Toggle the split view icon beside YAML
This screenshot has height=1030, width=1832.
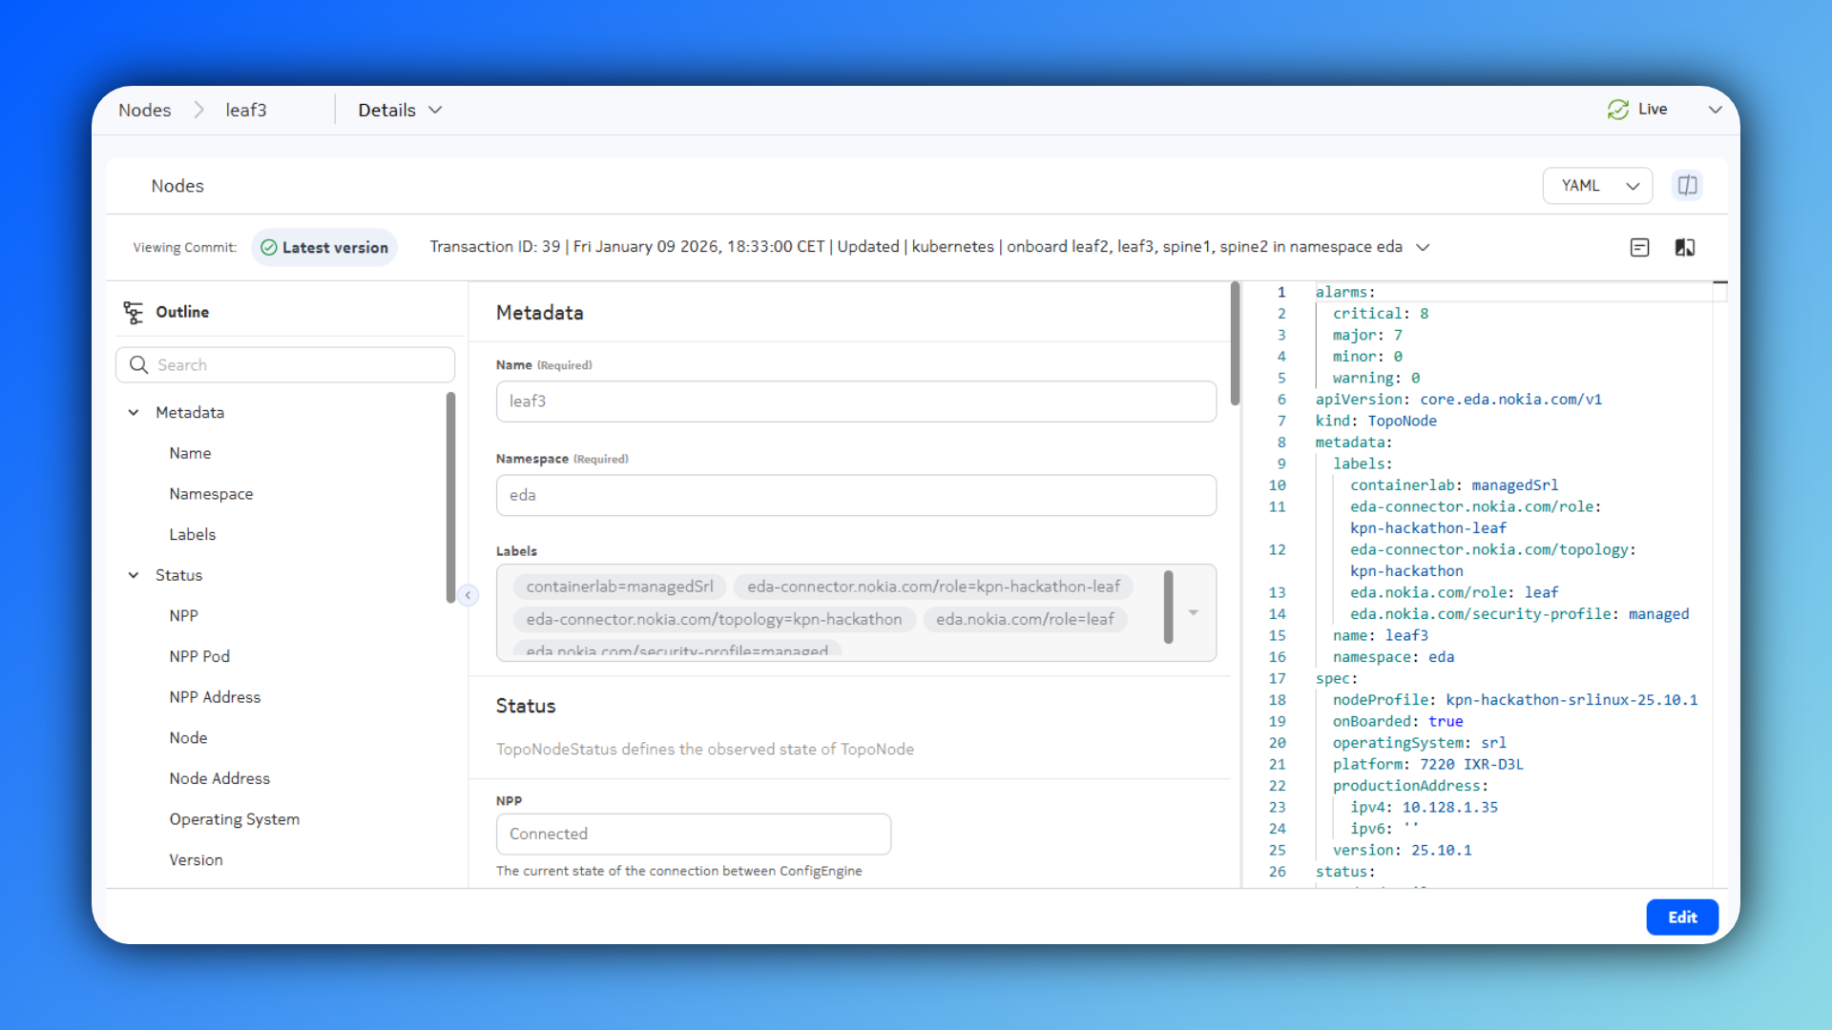click(1687, 185)
